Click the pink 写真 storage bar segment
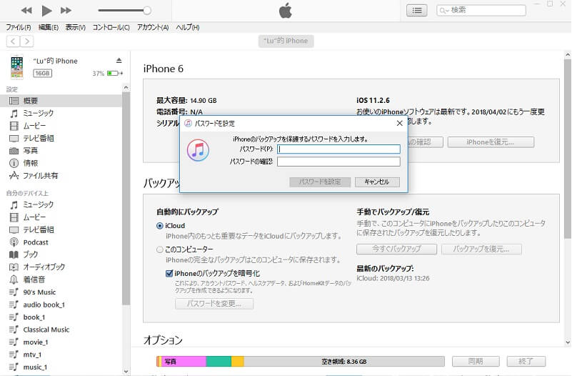The image size is (572, 376). (184, 362)
